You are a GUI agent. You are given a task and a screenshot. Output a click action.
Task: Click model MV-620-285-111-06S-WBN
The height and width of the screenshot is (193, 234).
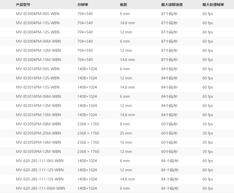(x=39, y=161)
